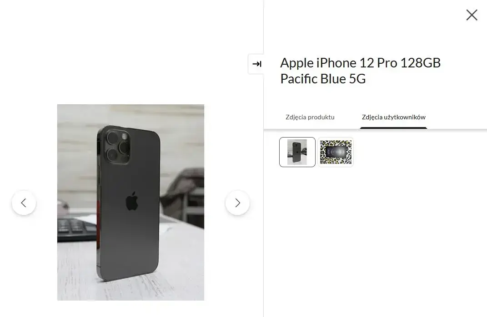The height and width of the screenshot is (317, 487).
Task: Open the first user photo thumbnail
Action: [297, 152]
